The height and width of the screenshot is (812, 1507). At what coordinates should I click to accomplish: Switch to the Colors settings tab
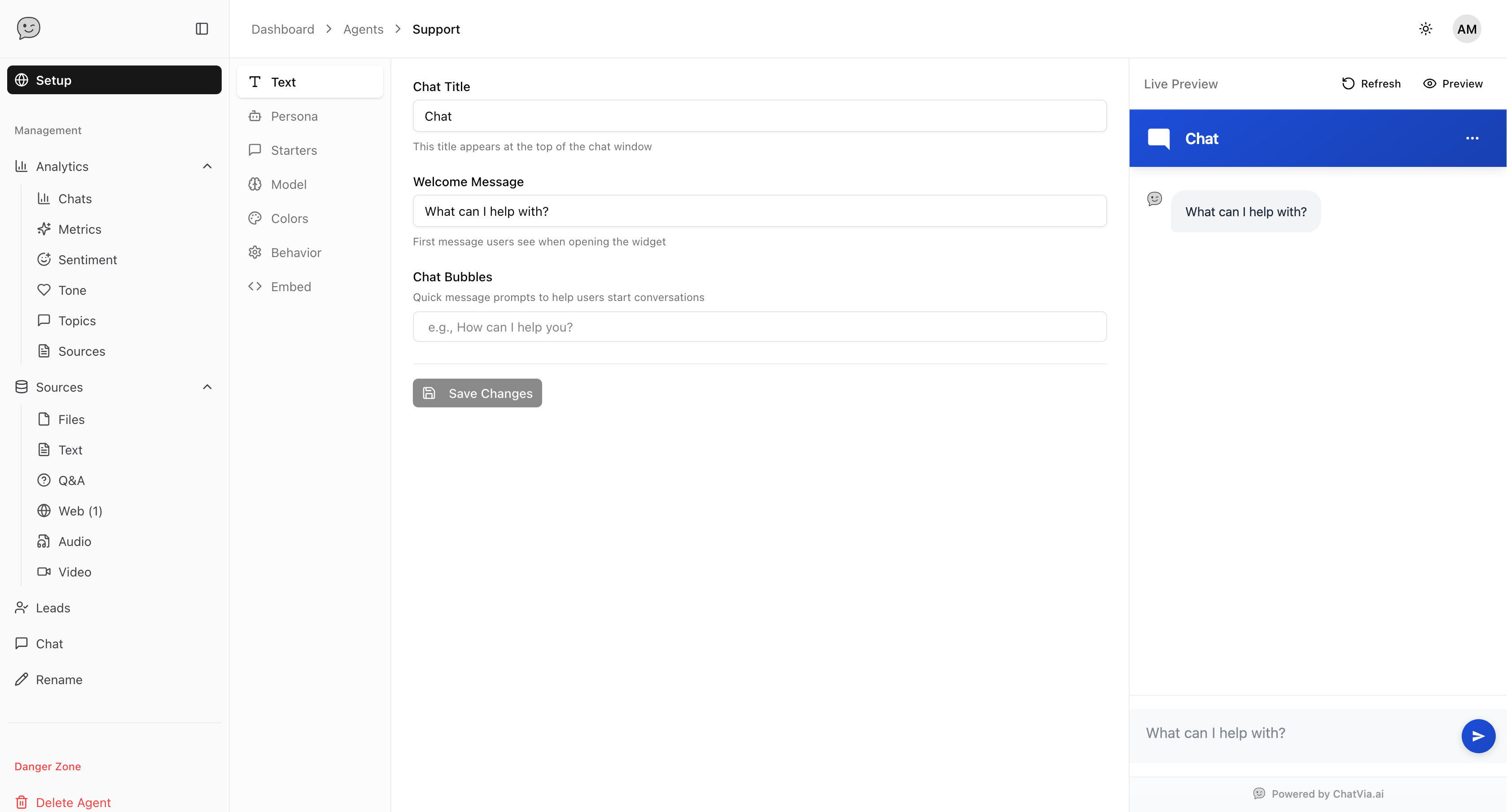[x=289, y=218]
